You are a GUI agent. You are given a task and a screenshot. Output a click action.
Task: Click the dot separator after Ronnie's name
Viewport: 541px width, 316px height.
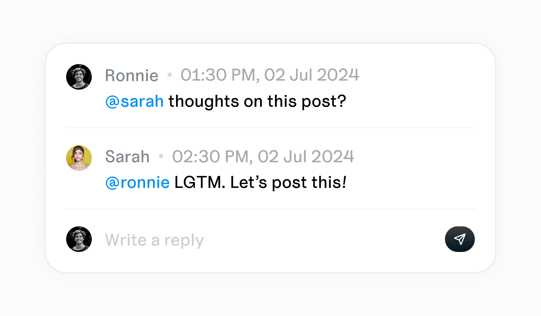tap(170, 76)
